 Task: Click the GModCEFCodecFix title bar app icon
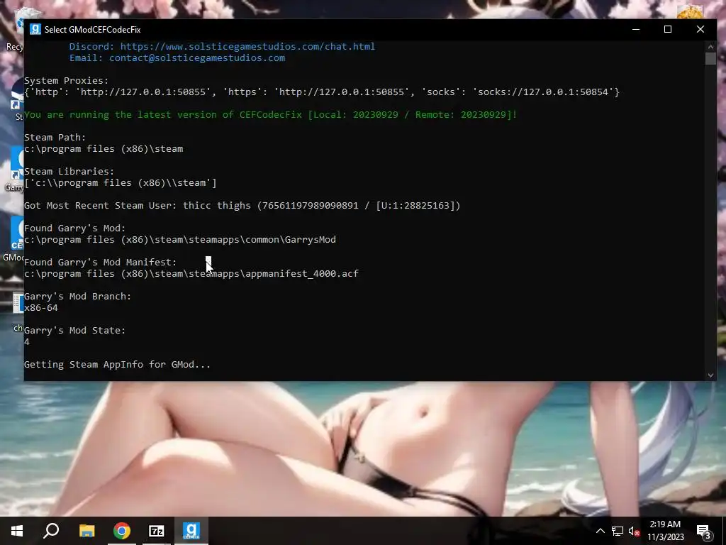tap(35, 29)
